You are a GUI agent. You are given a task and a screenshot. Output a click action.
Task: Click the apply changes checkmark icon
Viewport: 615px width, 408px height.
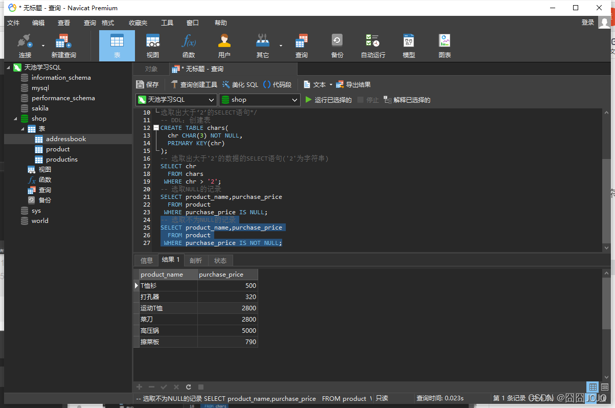click(x=164, y=387)
